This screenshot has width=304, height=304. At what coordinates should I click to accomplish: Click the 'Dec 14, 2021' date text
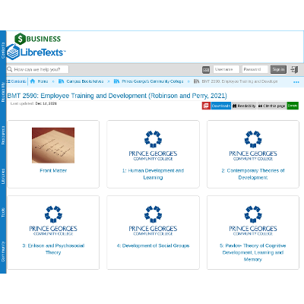(x=46, y=103)
